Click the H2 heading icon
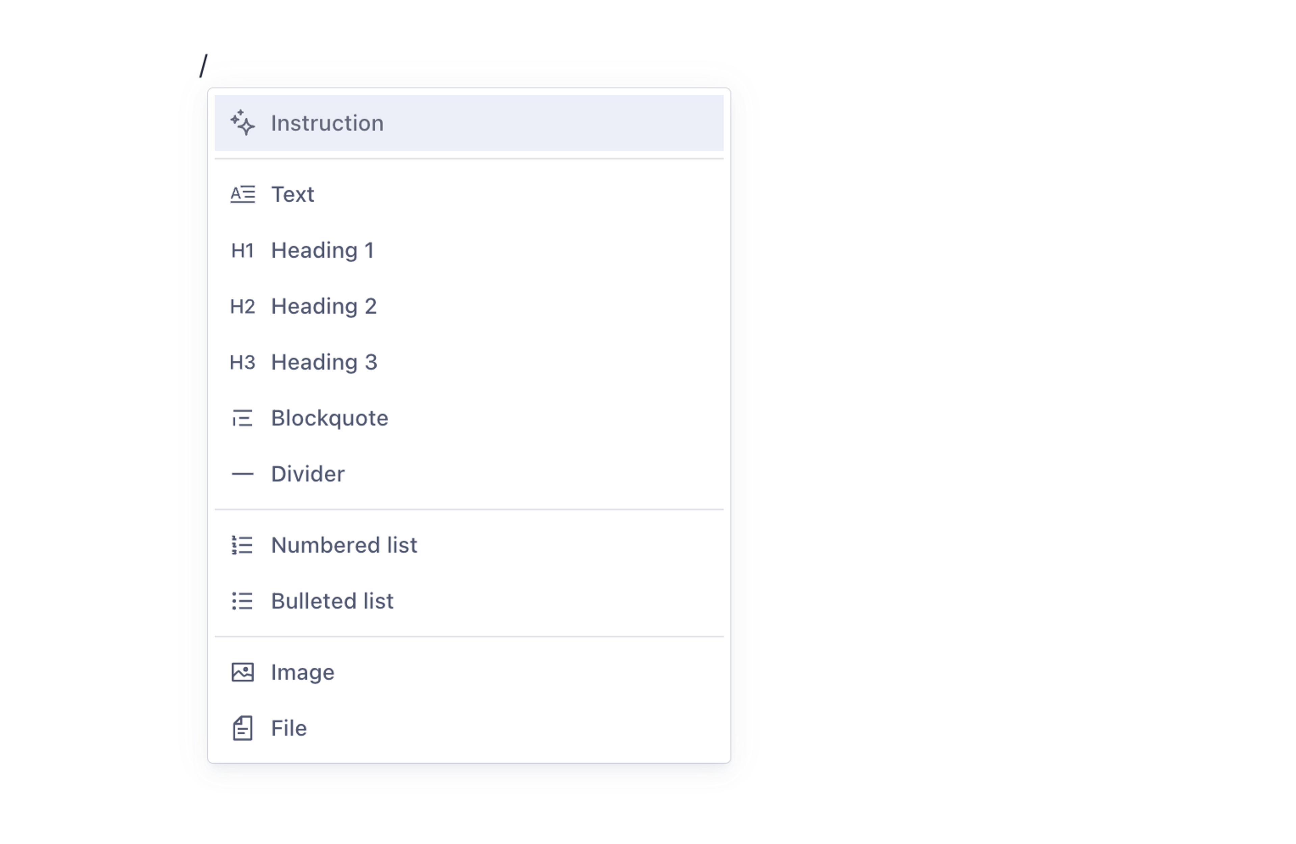This screenshot has height=844, width=1296. [x=242, y=307]
